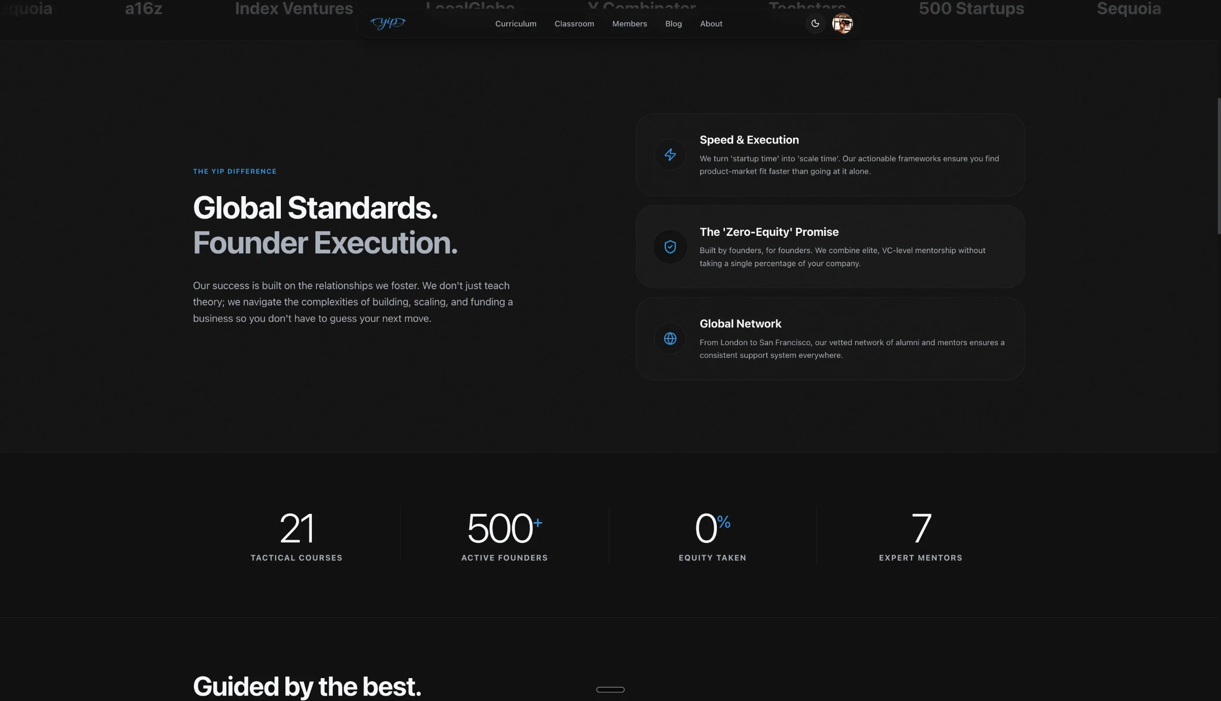Open the user profile avatar
Viewport: 1221px width, 701px height.
point(842,23)
